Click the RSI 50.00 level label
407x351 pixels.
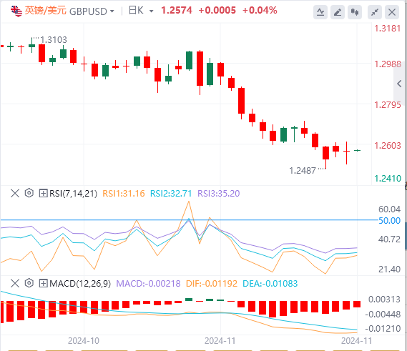pyautogui.click(x=389, y=221)
